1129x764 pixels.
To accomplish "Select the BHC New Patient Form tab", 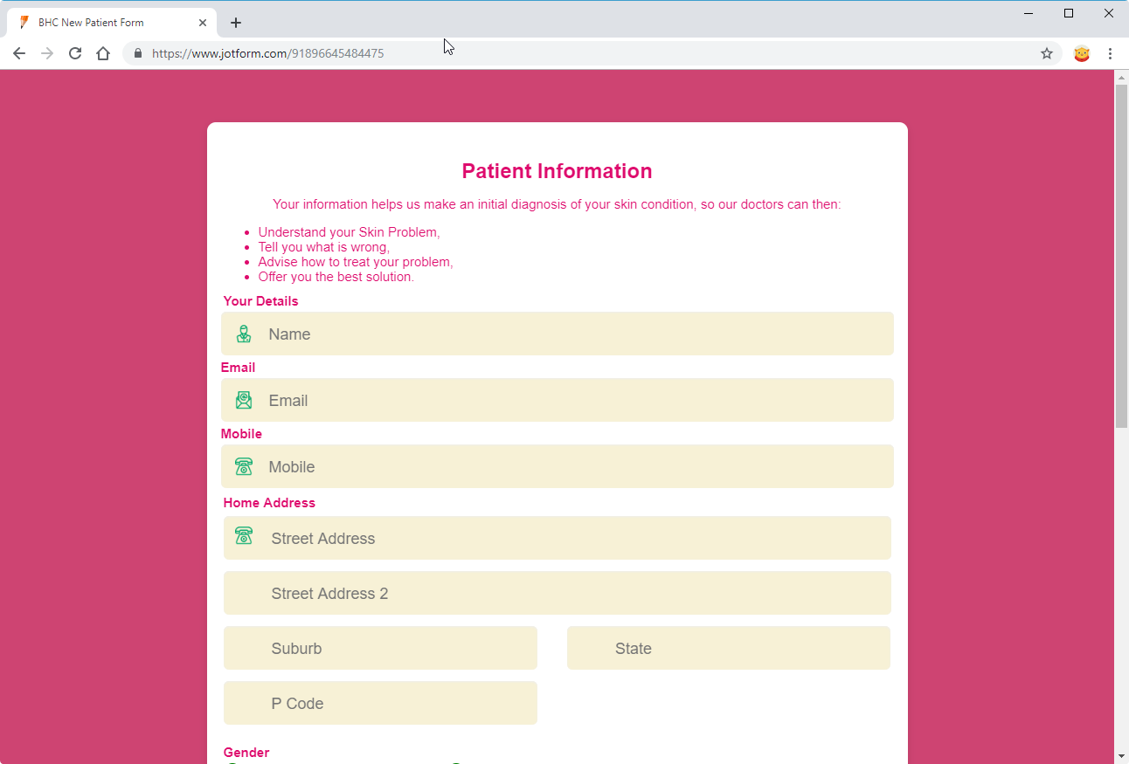I will [96, 23].
